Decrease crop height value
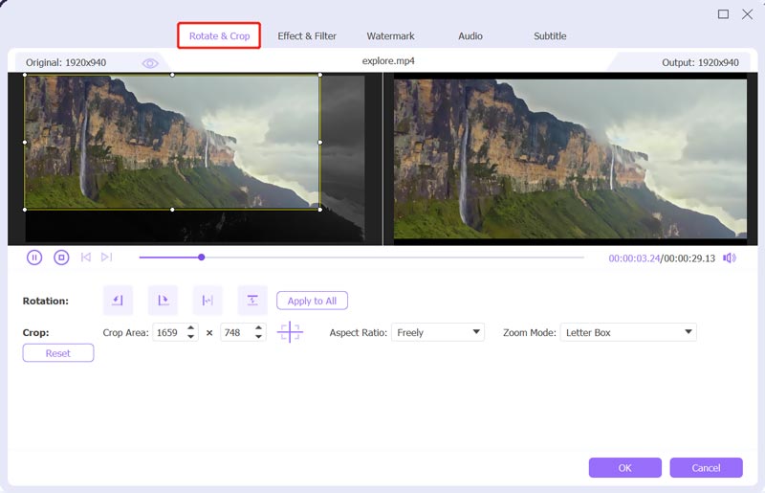The image size is (765, 493). (x=258, y=337)
